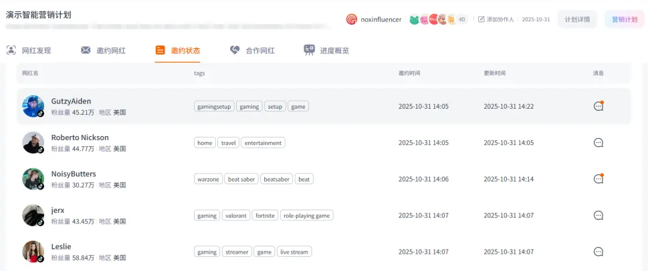This screenshot has width=648, height=271.
Task: Click the 合作网红 heart icon
Action: (x=235, y=50)
